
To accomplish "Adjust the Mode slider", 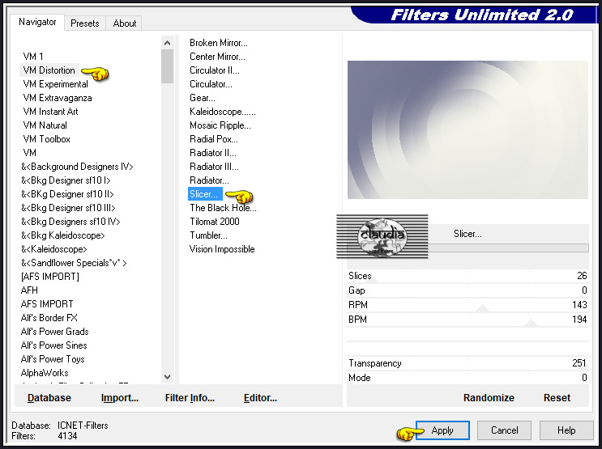I will coord(468,378).
